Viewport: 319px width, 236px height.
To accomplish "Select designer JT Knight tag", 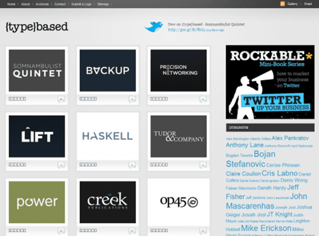I will (x=280, y=214).
